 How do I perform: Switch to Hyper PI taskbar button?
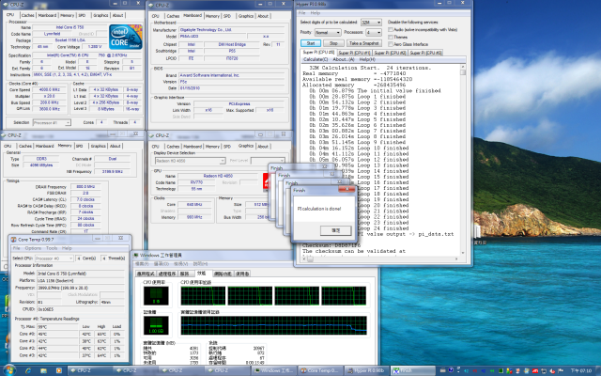coord(365,370)
